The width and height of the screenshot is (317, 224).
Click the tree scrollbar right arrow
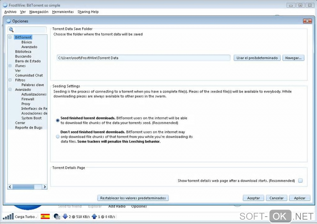(x=45, y=187)
